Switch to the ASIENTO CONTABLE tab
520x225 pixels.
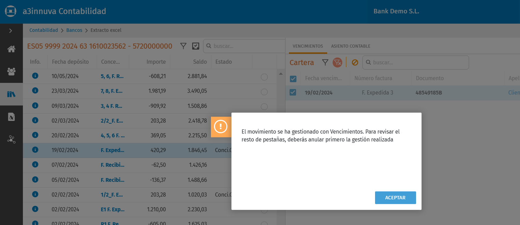point(350,46)
